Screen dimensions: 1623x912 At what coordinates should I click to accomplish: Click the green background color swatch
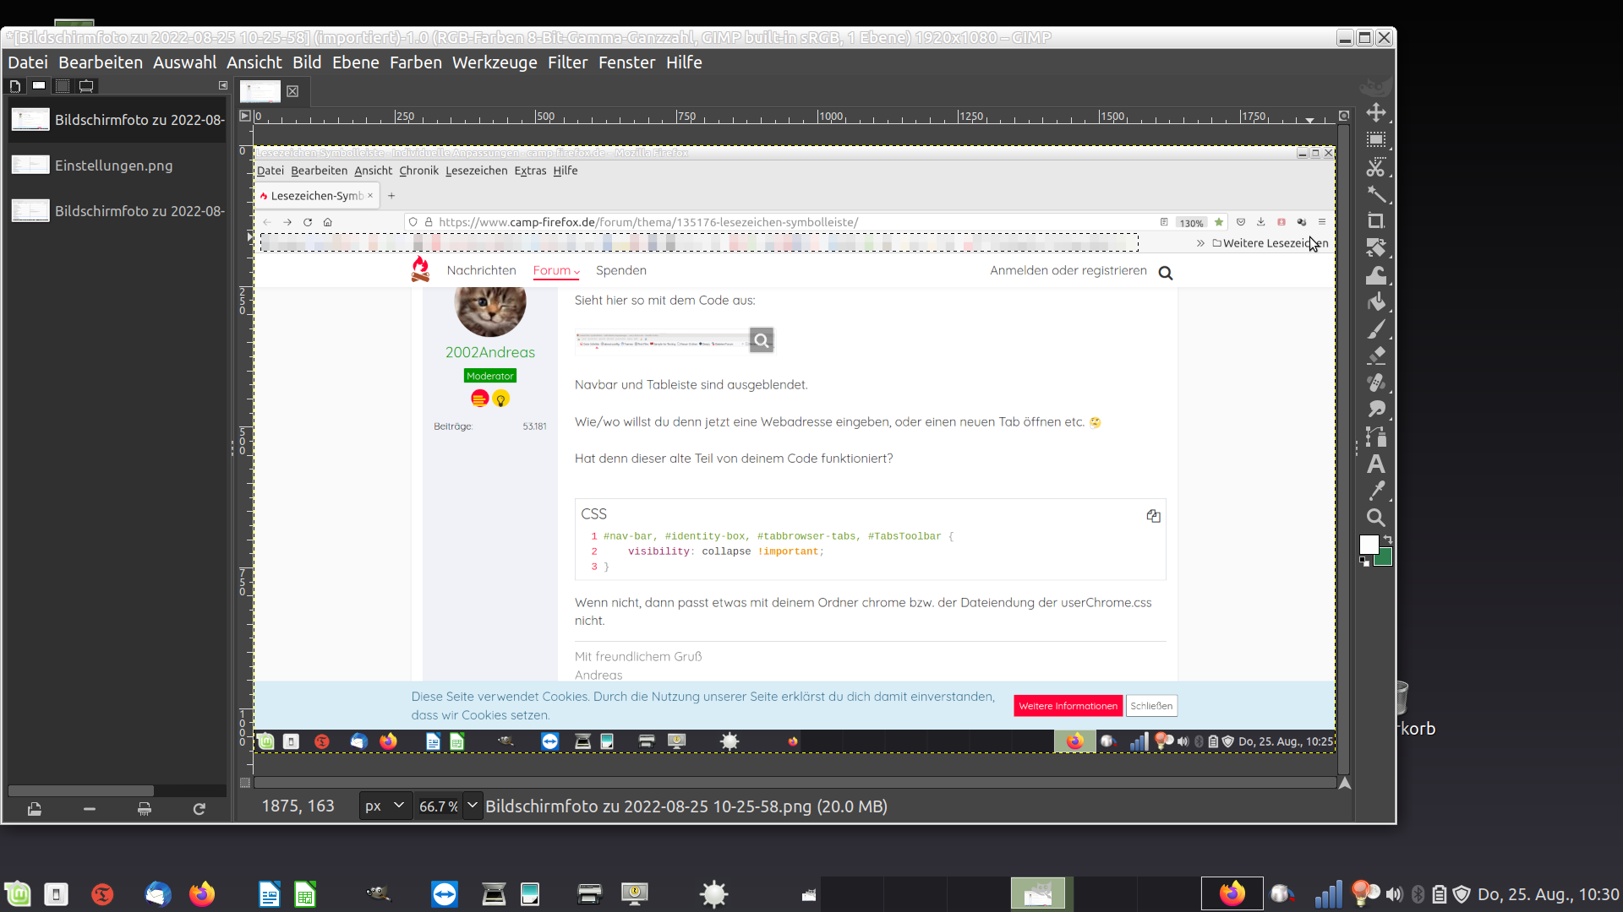tap(1385, 558)
